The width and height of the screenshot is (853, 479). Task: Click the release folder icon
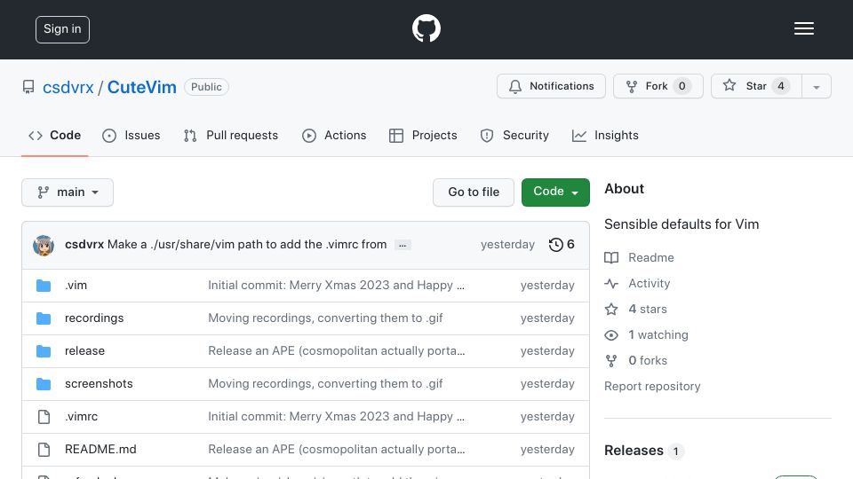pos(44,351)
